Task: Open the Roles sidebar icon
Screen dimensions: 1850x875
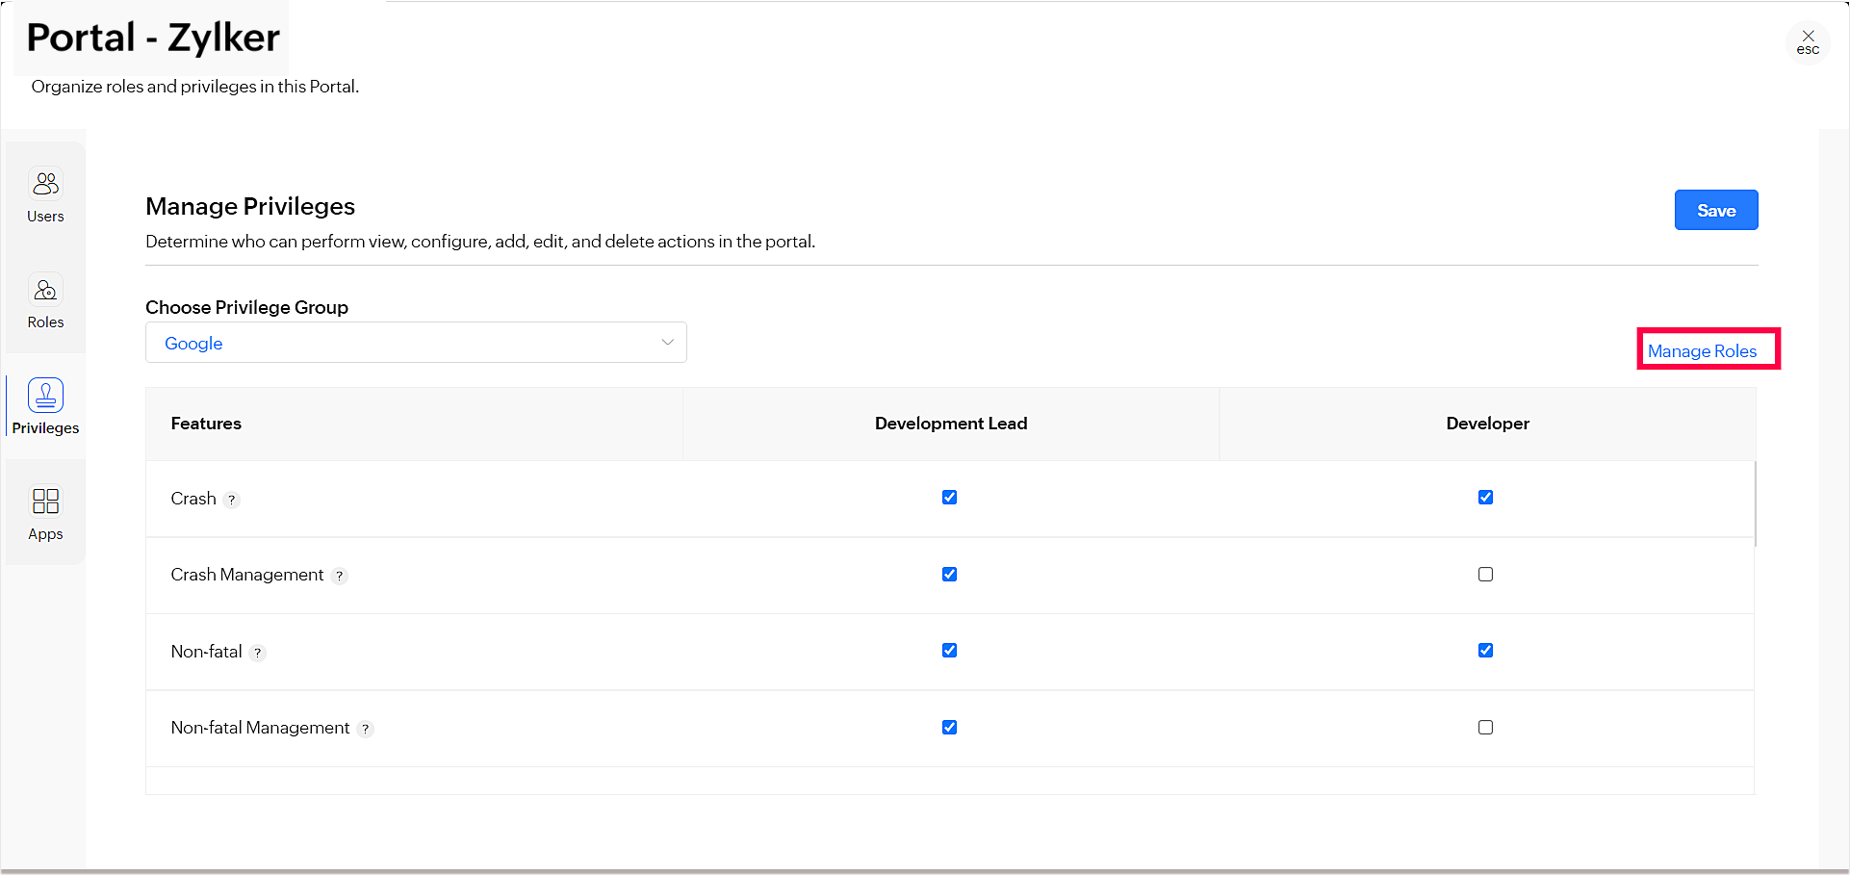Action: pyautogui.click(x=45, y=289)
